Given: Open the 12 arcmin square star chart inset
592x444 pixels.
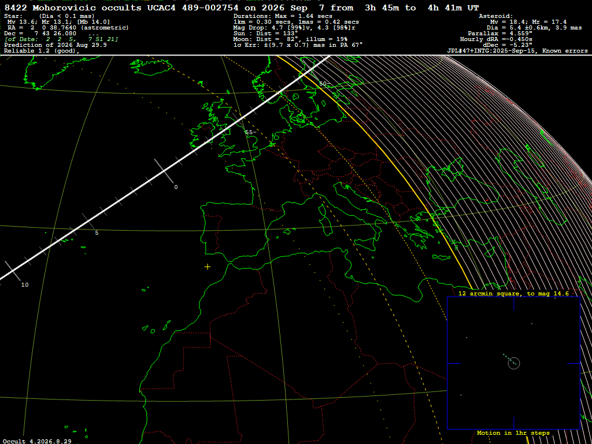Looking at the screenshot, I should [513, 363].
